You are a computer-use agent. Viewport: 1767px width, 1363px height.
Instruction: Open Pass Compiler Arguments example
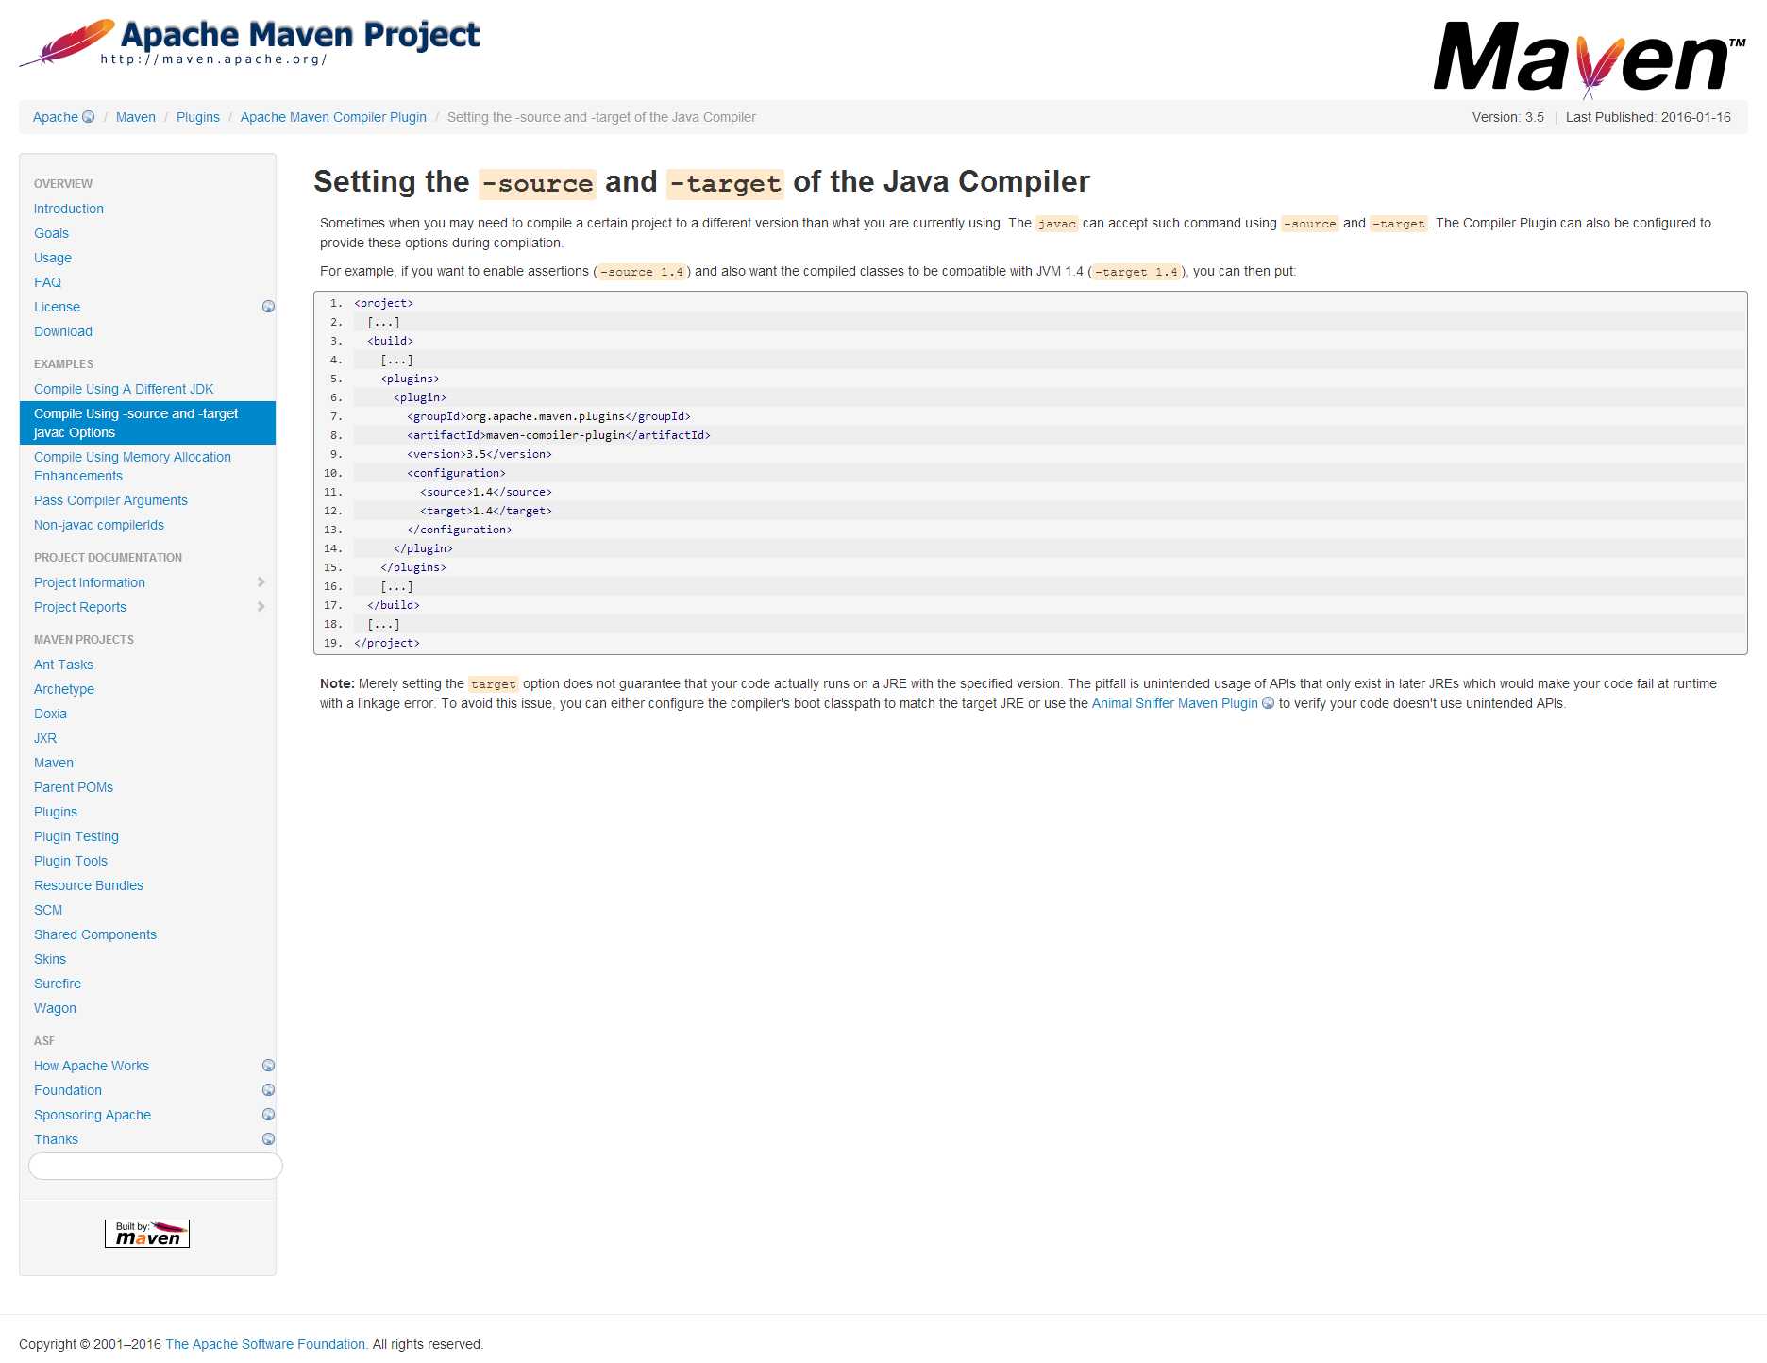click(110, 500)
